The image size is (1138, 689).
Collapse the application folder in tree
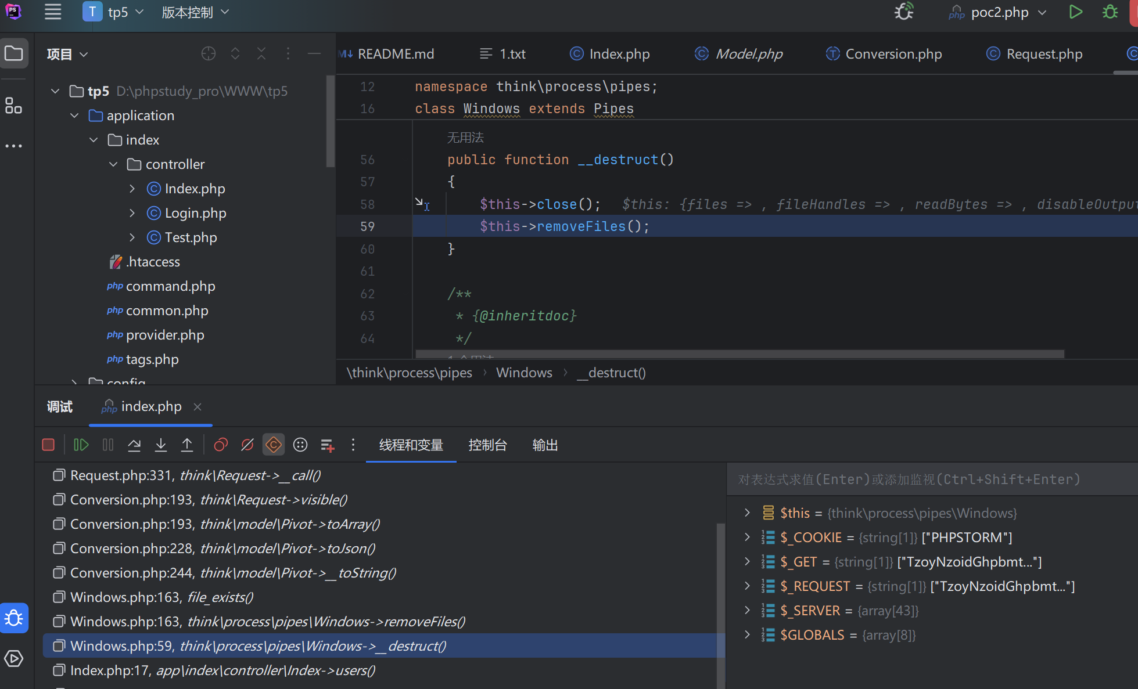74,116
